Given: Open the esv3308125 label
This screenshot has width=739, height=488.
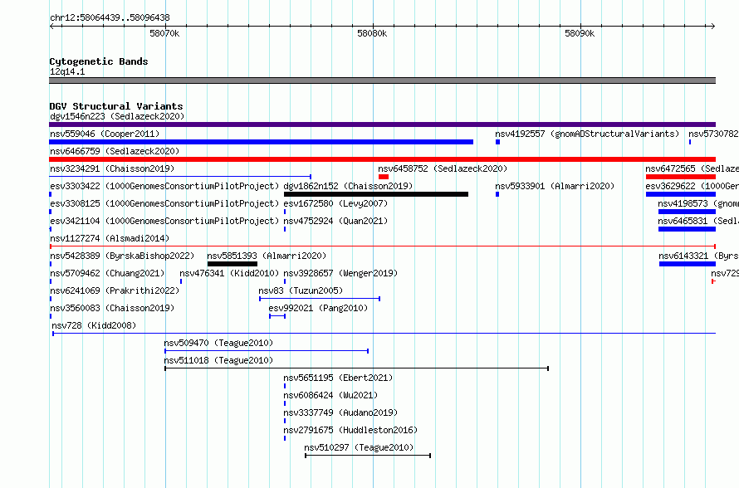Looking at the screenshot, I should pos(164,203).
